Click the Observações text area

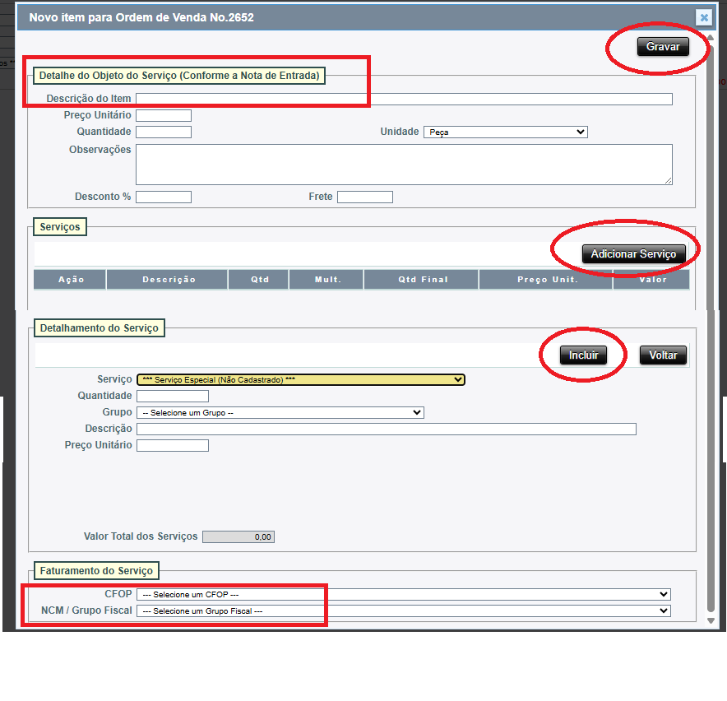pyautogui.click(x=404, y=165)
